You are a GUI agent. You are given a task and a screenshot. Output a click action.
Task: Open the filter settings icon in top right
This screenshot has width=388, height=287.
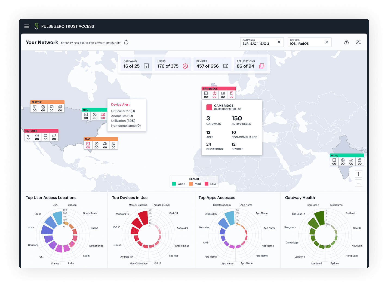(358, 42)
